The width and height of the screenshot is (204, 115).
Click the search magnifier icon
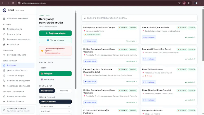pyautogui.click(x=85, y=18)
